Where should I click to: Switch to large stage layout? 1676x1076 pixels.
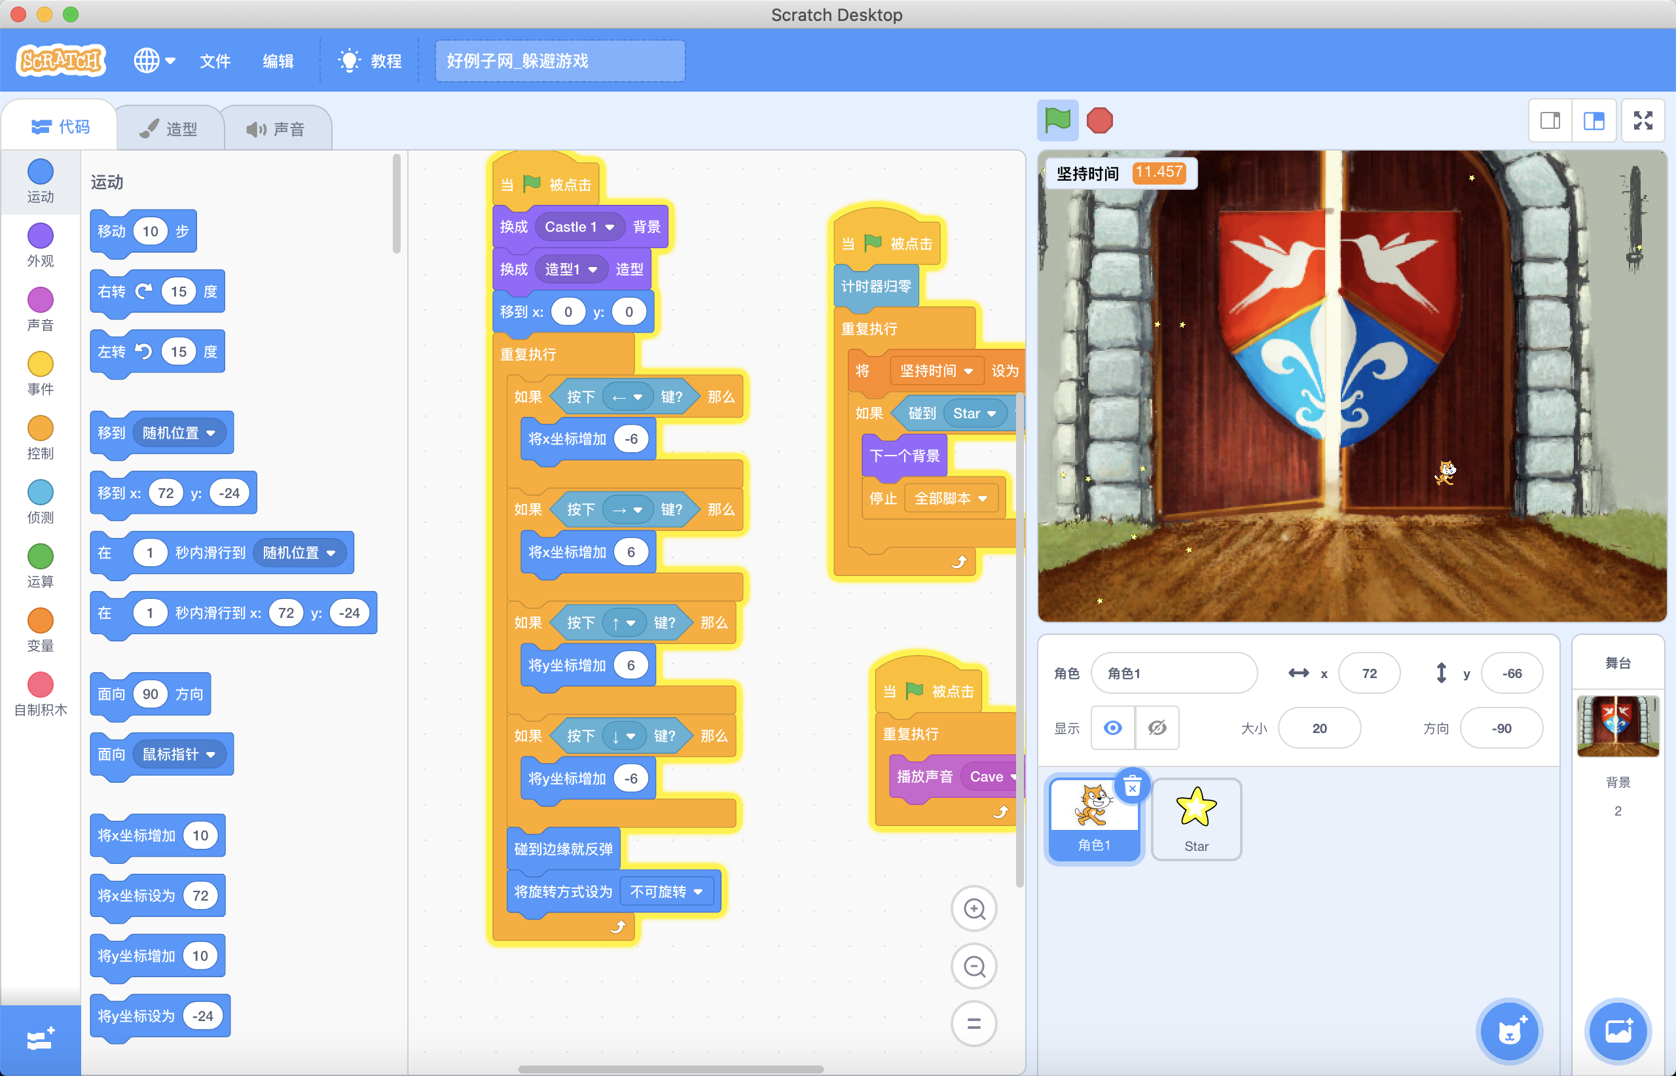[x=1594, y=121]
